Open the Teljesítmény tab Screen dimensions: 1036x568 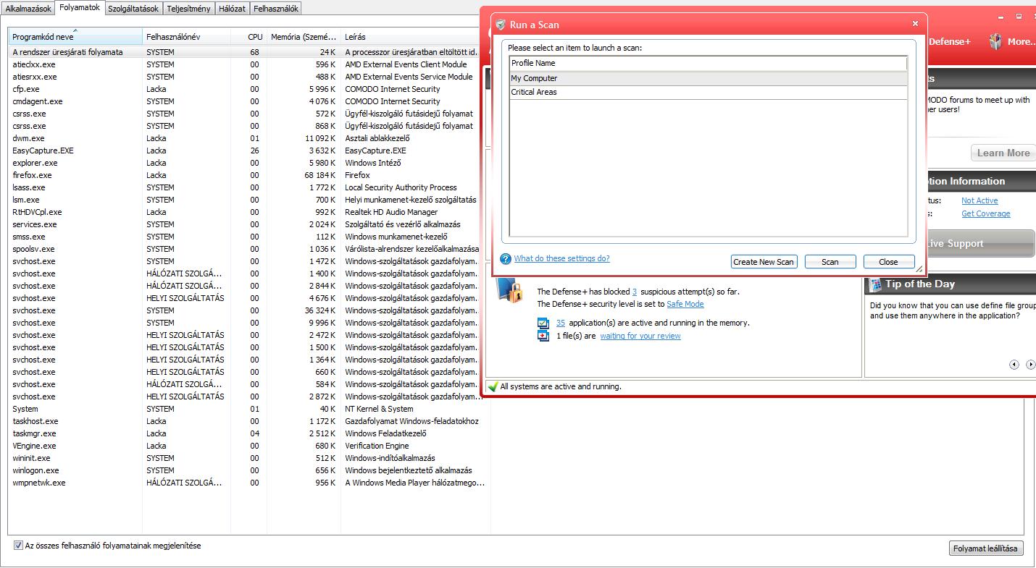pos(188,9)
